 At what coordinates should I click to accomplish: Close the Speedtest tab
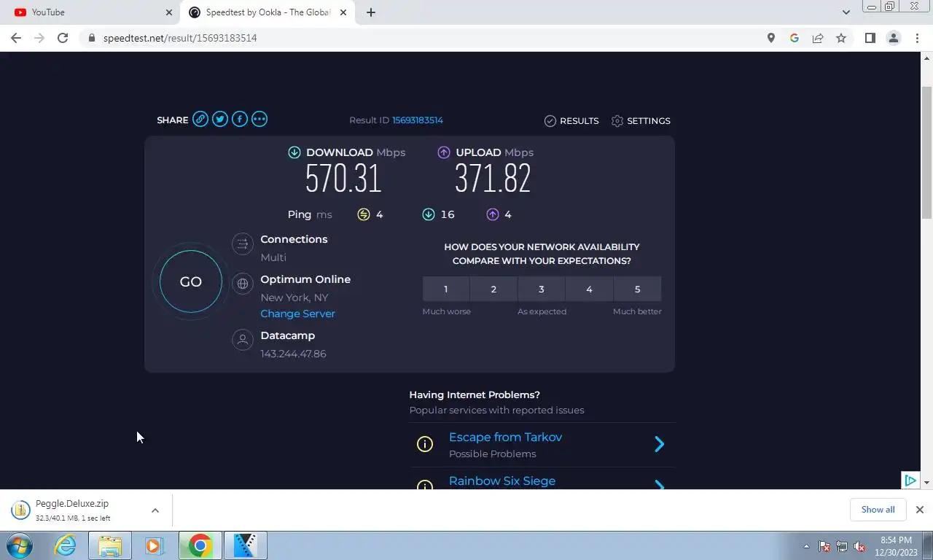click(343, 12)
